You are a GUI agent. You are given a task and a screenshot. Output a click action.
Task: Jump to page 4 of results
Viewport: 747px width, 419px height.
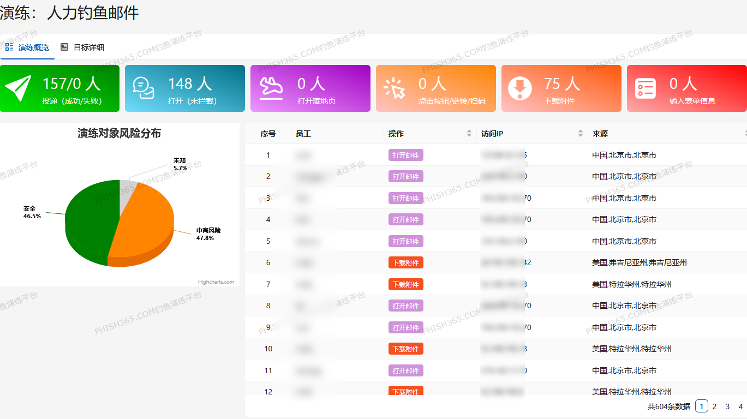[740, 406]
